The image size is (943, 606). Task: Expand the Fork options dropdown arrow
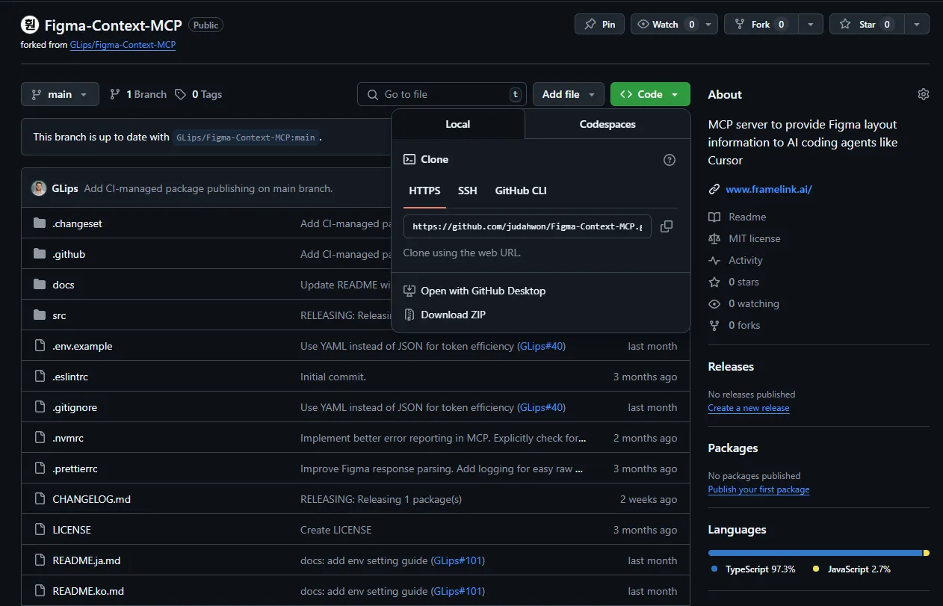(x=811, y=24)
